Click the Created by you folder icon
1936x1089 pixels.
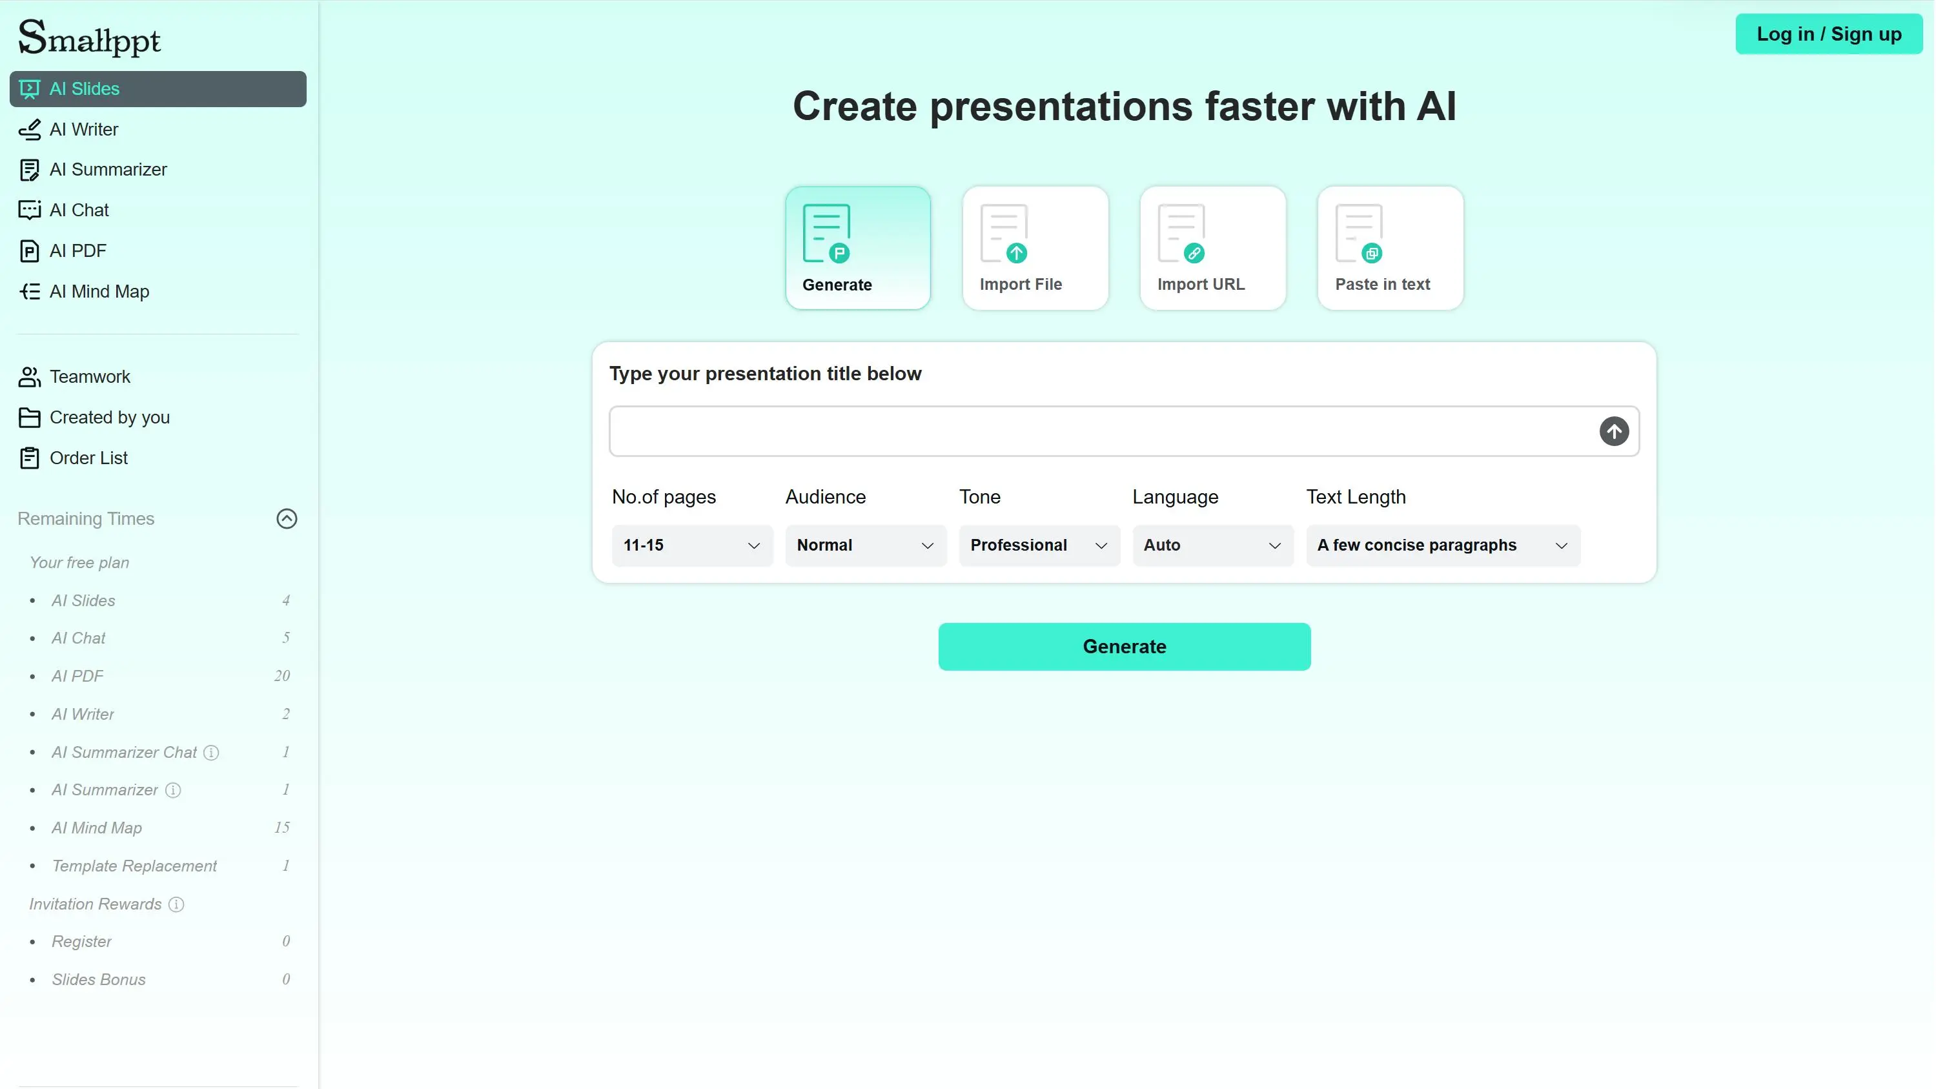click(29, 417)
